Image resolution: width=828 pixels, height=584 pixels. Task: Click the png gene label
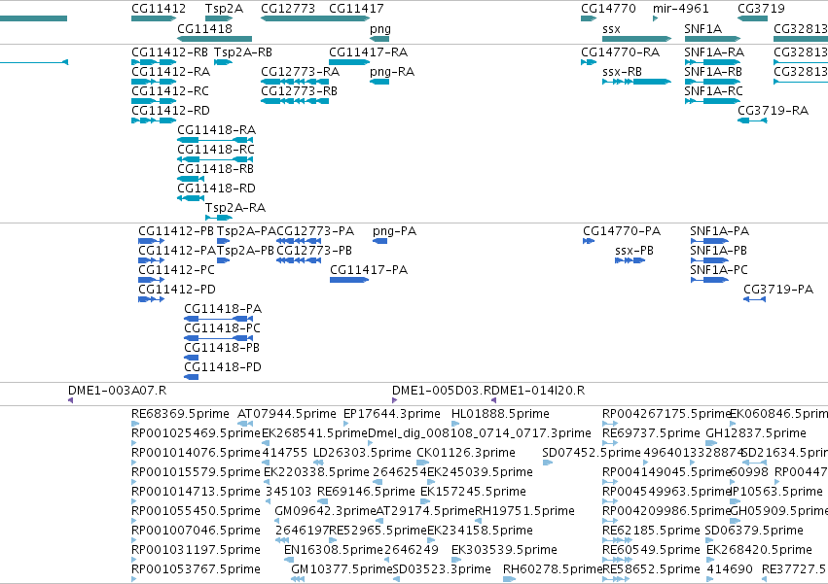point(380,29)
